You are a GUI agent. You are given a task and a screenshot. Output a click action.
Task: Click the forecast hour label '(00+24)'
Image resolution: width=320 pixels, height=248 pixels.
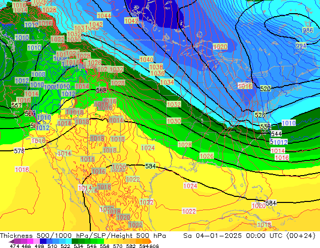point(301,236)
